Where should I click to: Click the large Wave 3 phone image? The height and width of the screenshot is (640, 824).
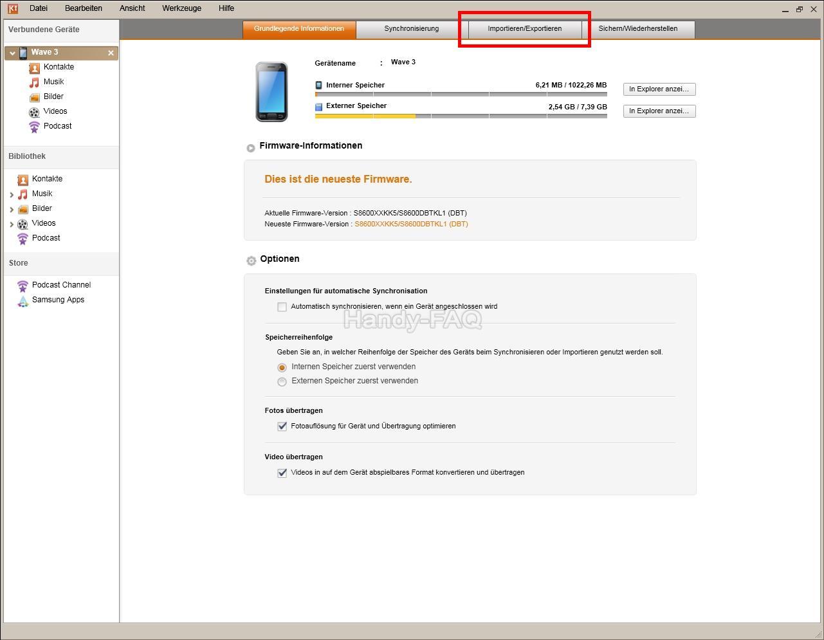pos(271,91)
